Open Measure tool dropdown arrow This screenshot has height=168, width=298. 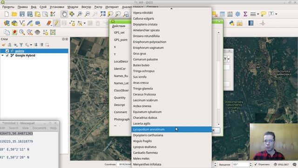click(258, 14)
